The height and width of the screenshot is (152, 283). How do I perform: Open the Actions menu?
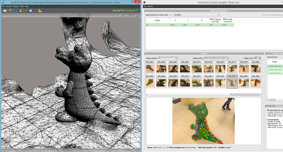[150, 6]
